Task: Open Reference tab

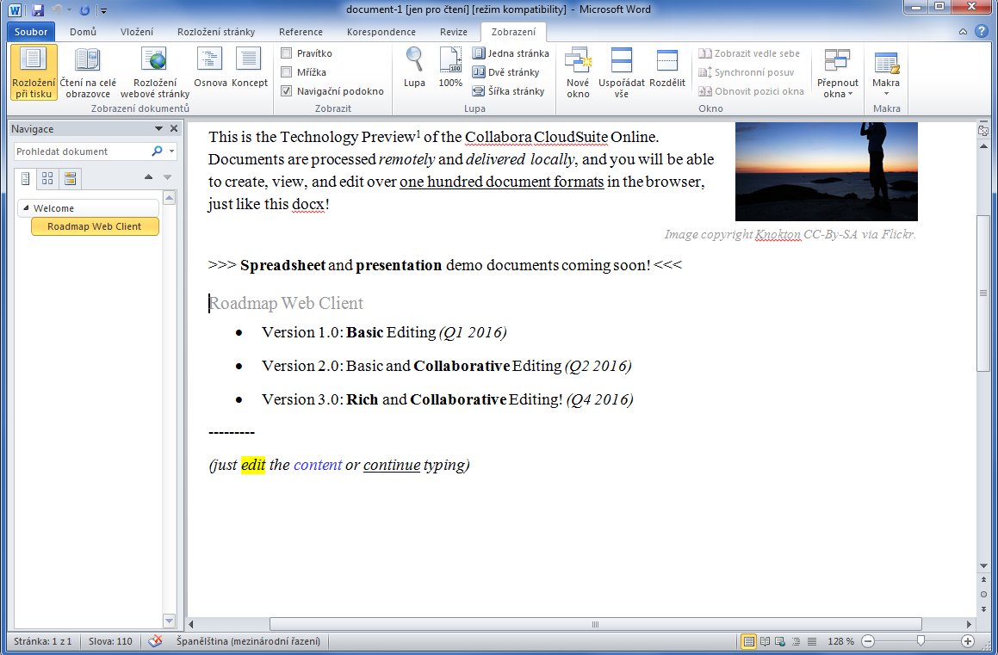Action: (x=301, y=32)
